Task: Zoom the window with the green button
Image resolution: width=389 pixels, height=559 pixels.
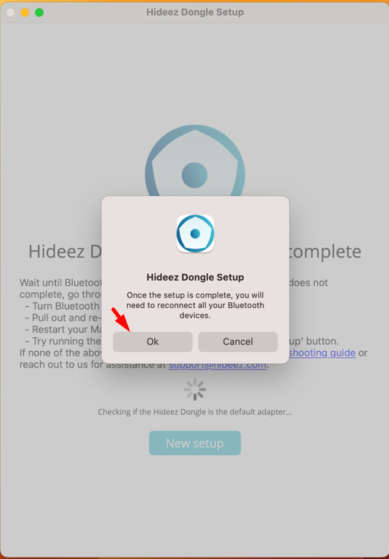Action: pyautogui.click(x=39, y=13)
